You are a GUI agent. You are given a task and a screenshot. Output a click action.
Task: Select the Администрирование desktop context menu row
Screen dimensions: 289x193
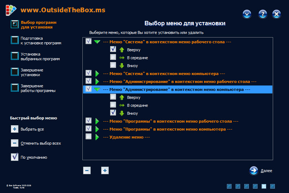[x=180, y=82]
